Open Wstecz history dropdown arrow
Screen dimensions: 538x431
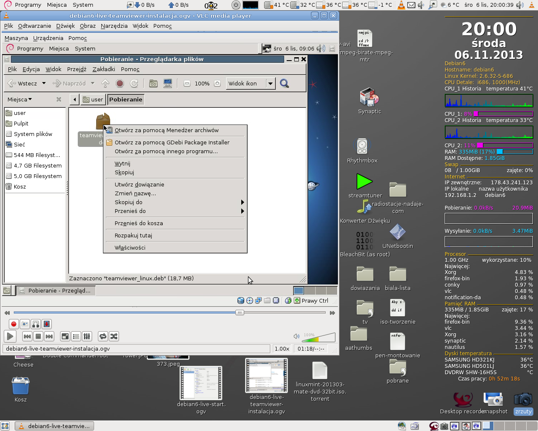tap(44, 83)
